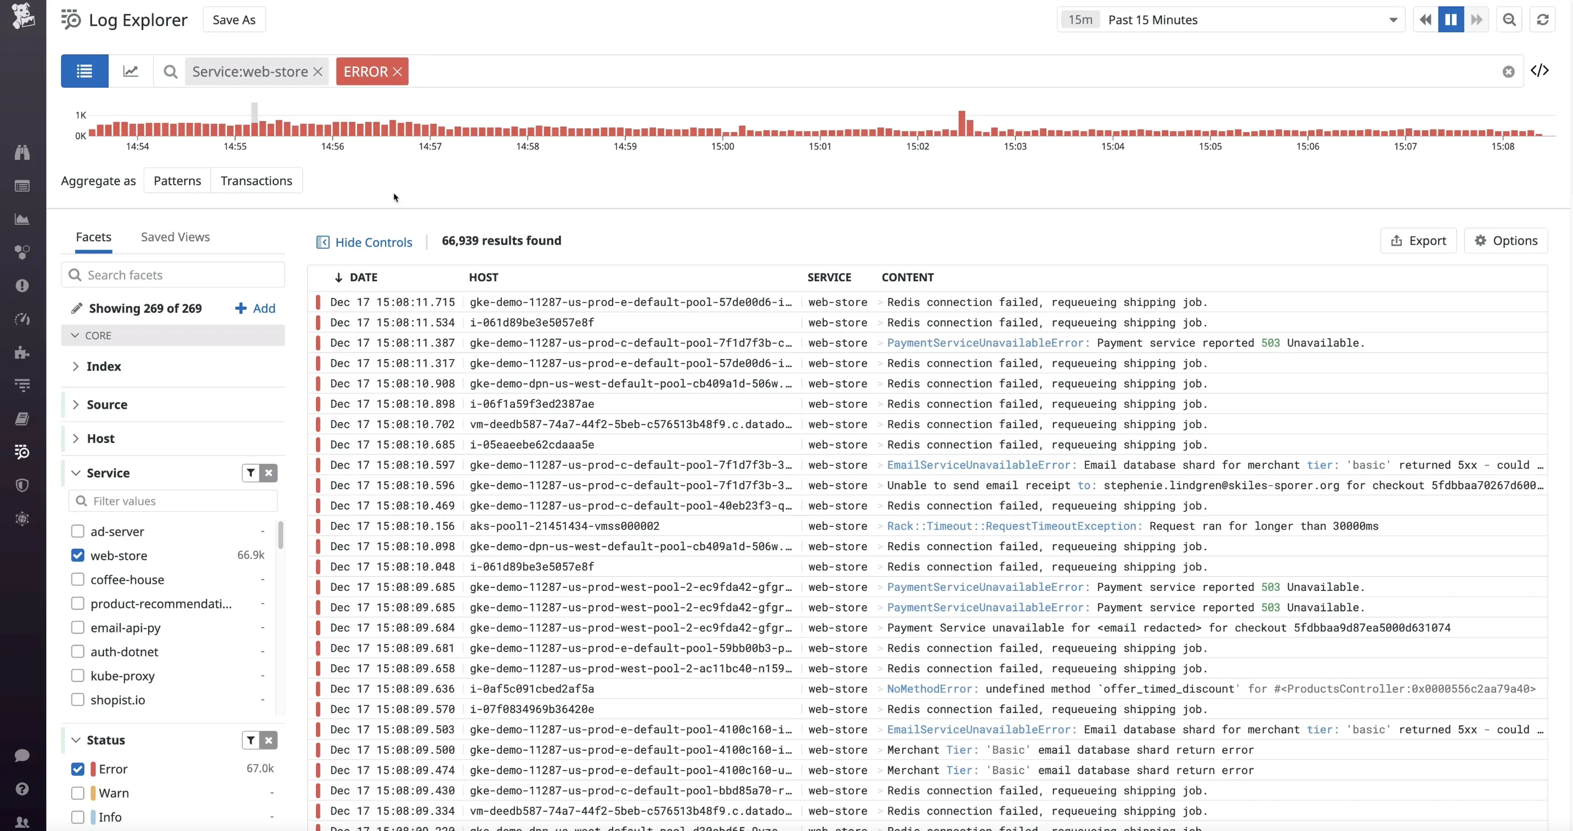Check the Info status checkbox
This screenshot has width=1573, height=831.
pos(77,817)
